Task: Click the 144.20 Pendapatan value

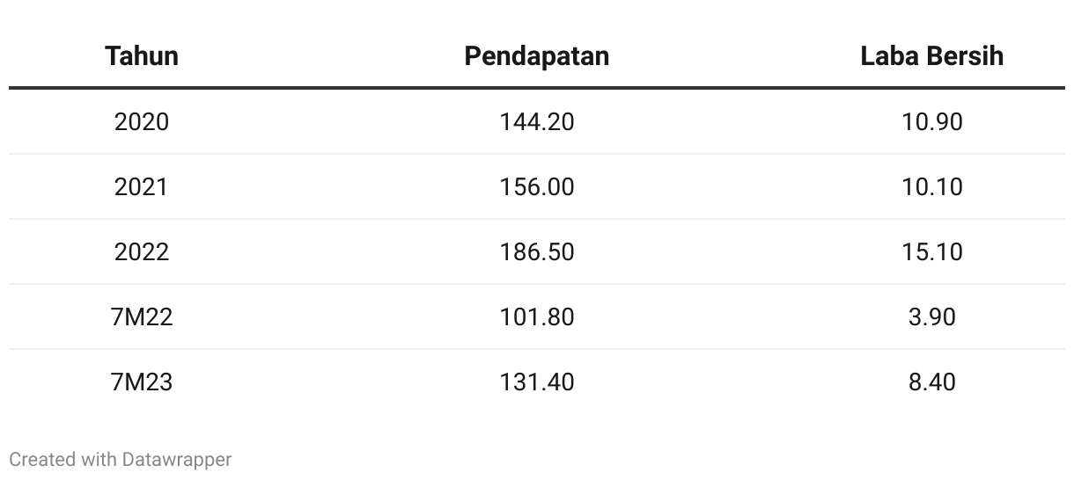Action: pyautogui.click(x=536, y=121)
